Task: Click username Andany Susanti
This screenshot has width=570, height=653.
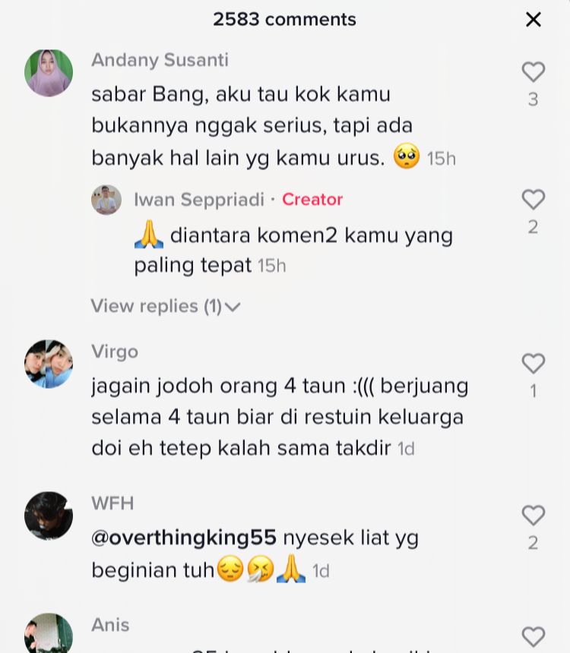Action: tap(160, 60)
